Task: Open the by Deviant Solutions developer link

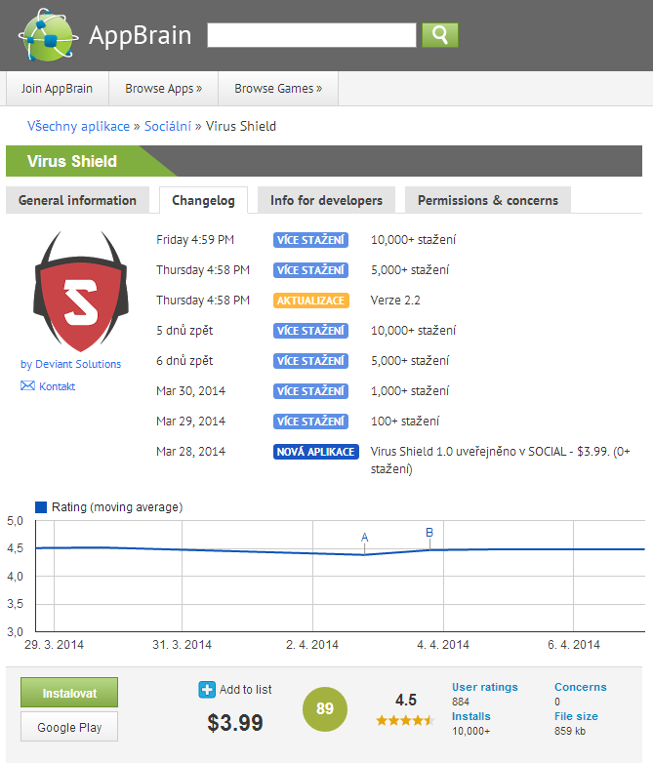Action: pyautogui.click(x=70, y=364)
